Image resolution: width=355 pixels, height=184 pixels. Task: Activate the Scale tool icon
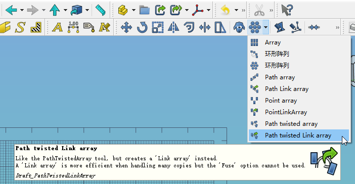158,27
